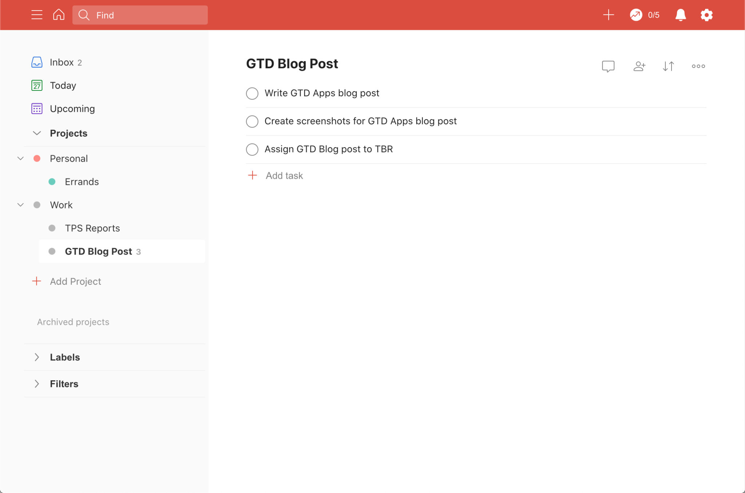This screenshot has width=745, height=493.
Task: Open Quick Add task plus icon
Action: click(x=609, y=15)
